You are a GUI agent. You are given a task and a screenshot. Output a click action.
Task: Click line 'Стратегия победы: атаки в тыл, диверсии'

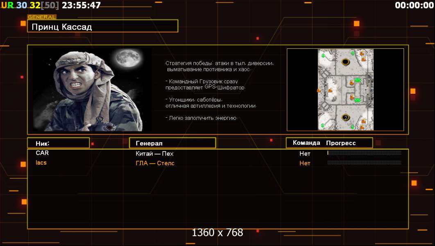pos(220,63)
